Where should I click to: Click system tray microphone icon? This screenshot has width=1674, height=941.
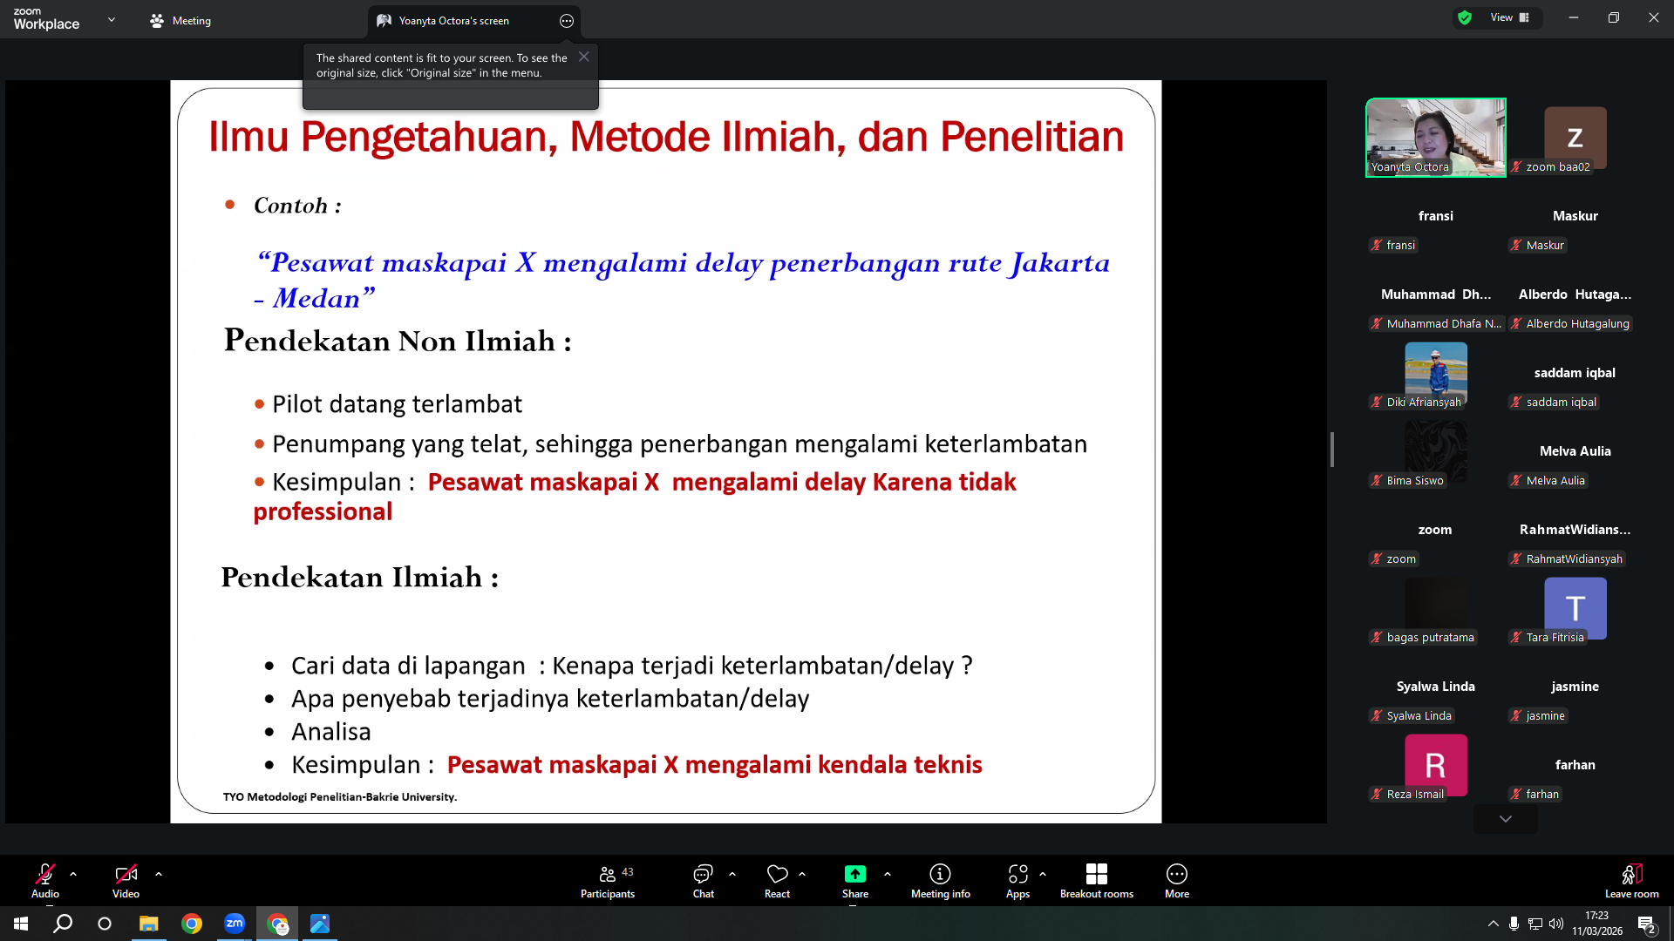click(1514, 924)
